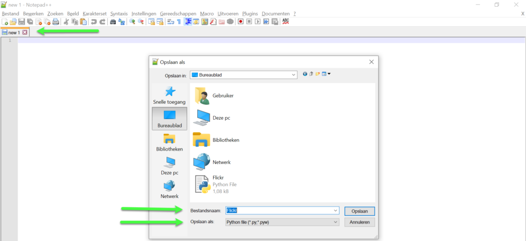Open the Documenten menu
Viewport: 526px width, 241px height.
(276, 14)
